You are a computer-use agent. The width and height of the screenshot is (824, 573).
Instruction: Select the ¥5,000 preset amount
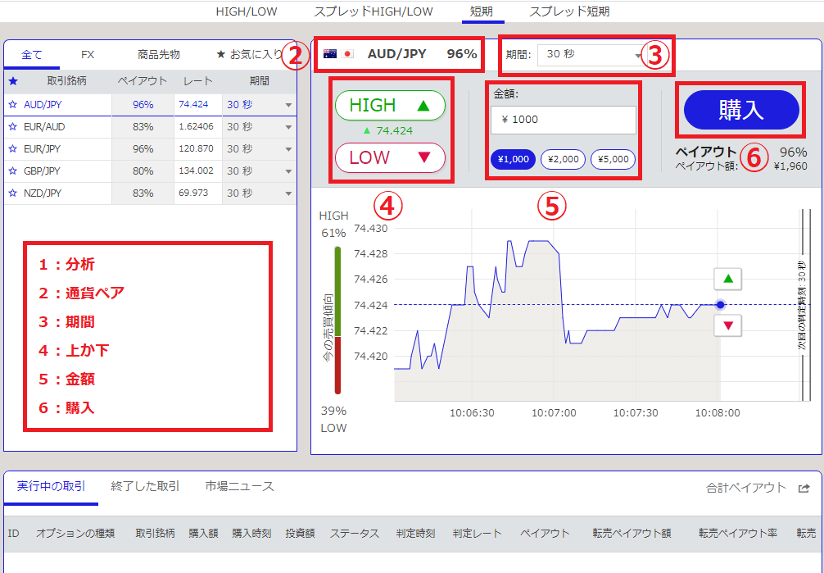pos(613,159)
